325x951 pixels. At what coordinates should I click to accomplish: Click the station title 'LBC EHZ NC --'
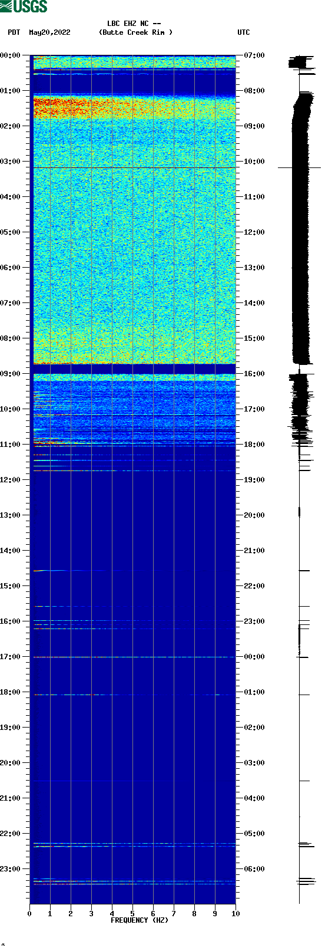[134, 24]
